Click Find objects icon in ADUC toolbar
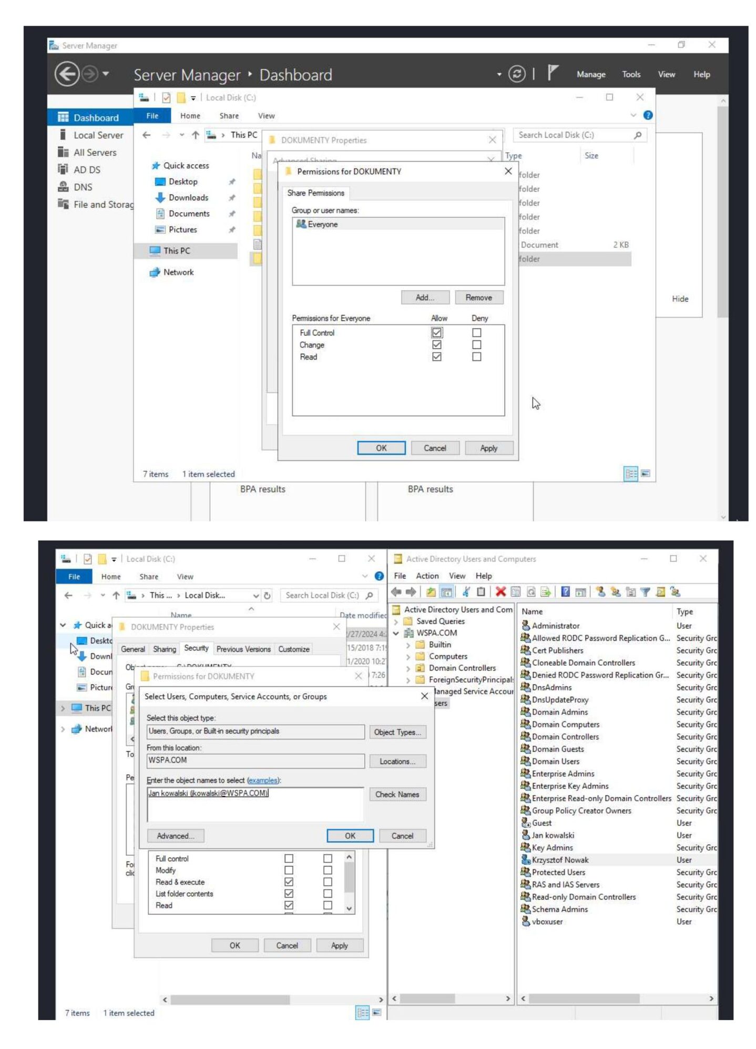Screen dimensions: 756x1049 point(660,592)
